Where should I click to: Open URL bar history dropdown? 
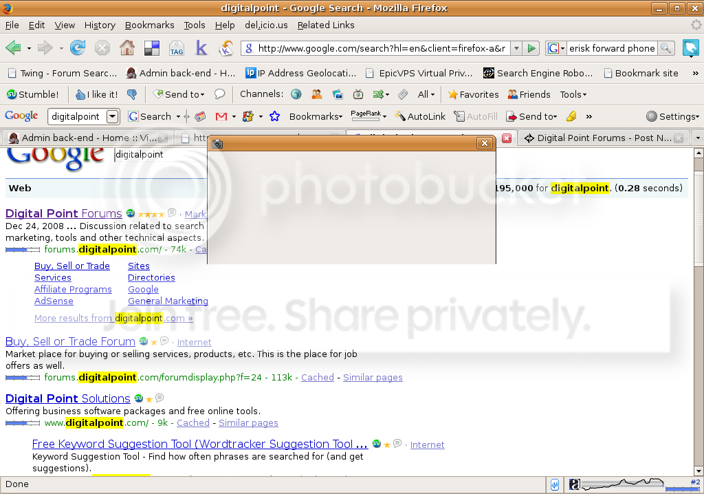click(x=517, y=48)
